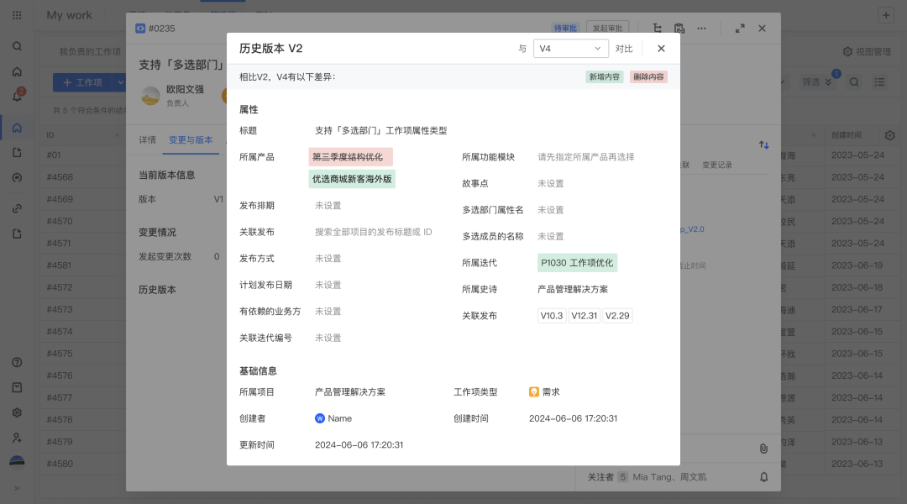Click the 对比 compare button
Image resolution: width=907 pixels, height=504 pixels.
click(624, 49)
